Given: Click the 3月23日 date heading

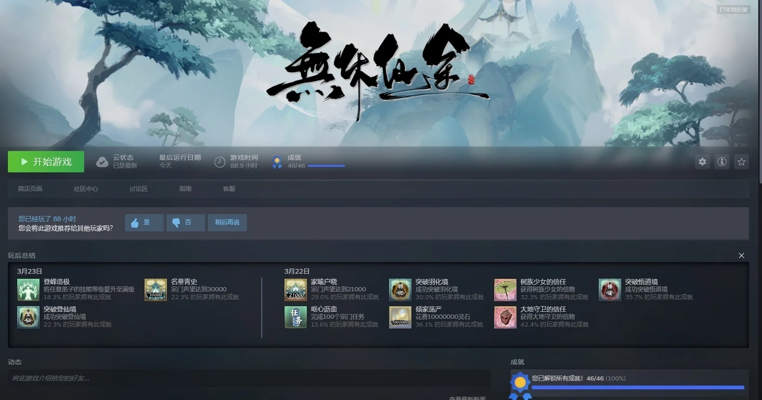Looking at the screenshot, I should [x=30, y=271].
